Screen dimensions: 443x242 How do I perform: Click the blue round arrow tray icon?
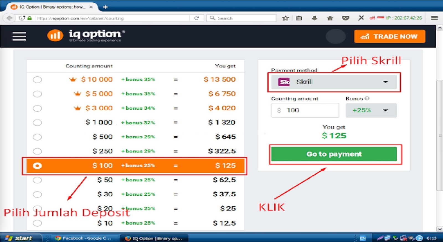click(420, 238)
